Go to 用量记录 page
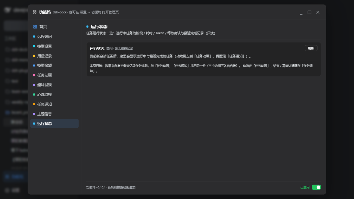The image size is (354, 199). coord(54,56)
